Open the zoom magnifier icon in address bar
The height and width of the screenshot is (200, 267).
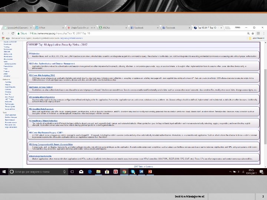(x=248, y=33)
